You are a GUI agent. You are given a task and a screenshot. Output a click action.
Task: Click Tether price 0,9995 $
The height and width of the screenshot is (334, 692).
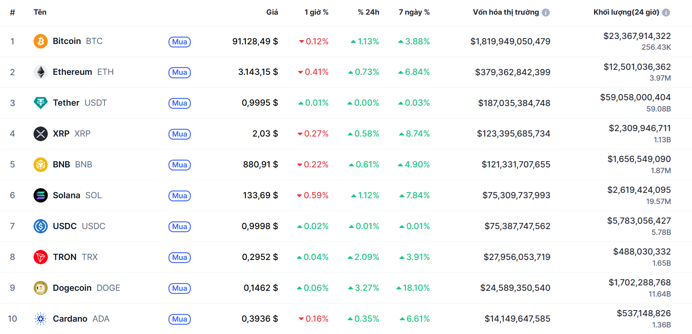[260, 103]
